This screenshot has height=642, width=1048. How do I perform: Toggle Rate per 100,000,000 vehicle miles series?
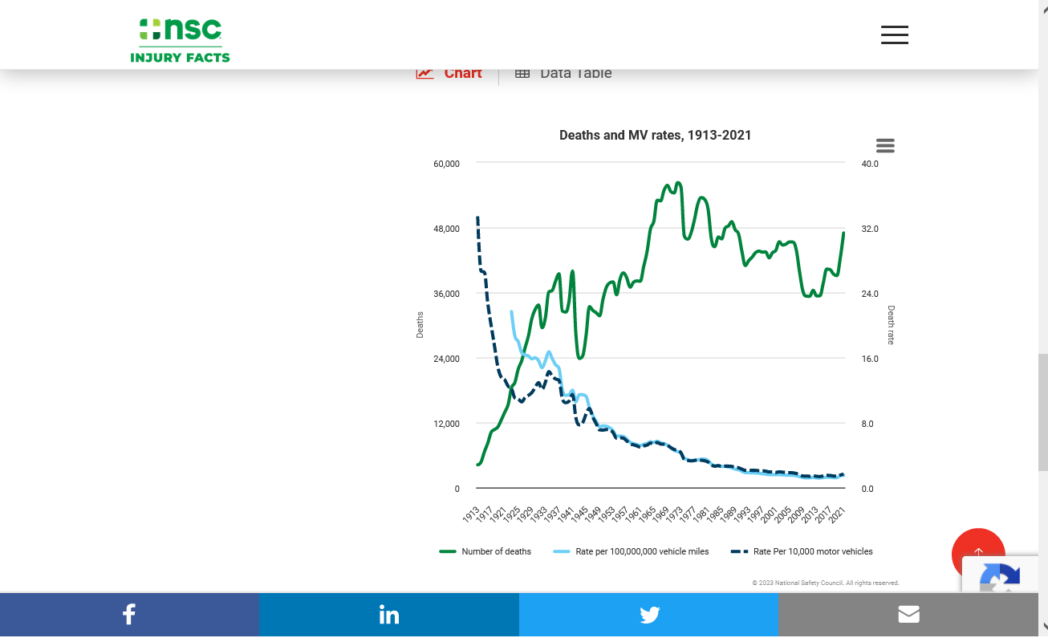coord(642,551)
